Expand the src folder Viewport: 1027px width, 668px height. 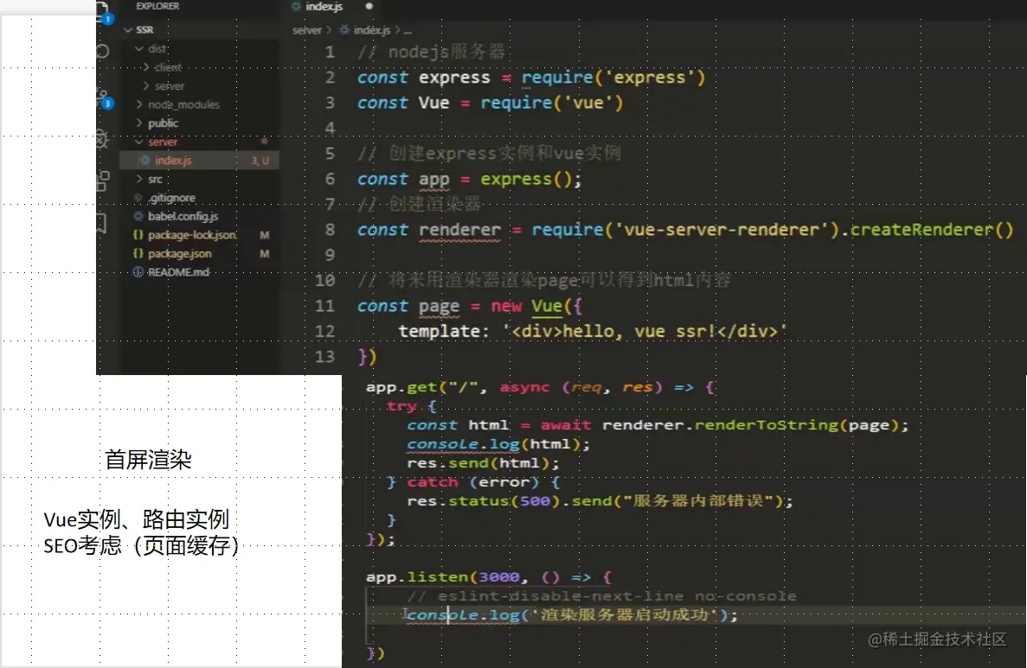tap(138, 179)
